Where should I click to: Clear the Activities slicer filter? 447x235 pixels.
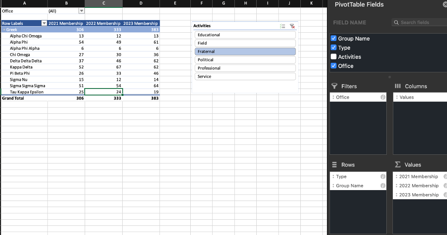[292, 26]
